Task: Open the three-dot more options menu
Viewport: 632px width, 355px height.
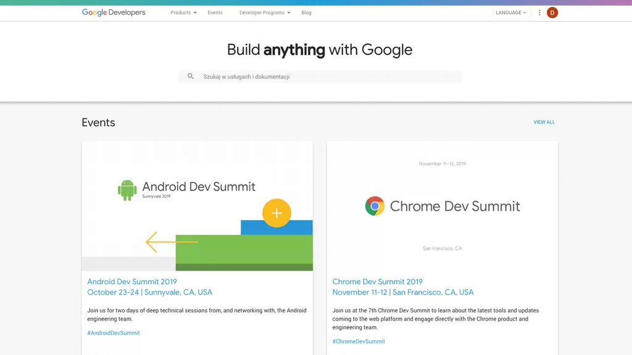Action: coord(539,12)
